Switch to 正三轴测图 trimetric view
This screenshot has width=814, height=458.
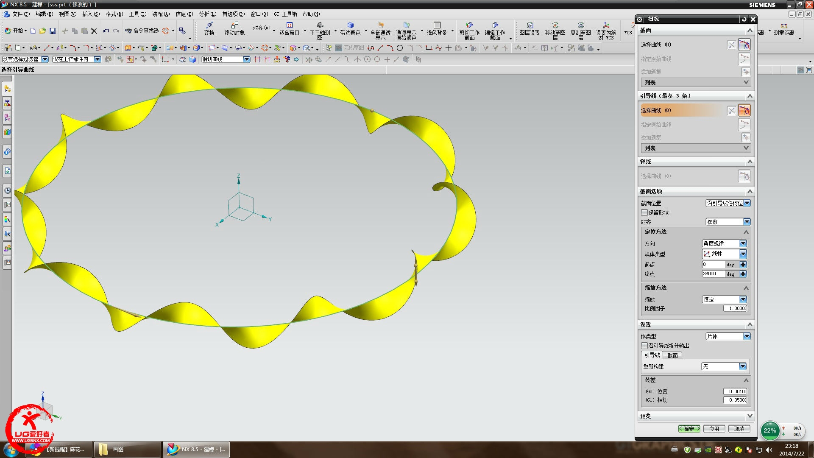[320, 31]
